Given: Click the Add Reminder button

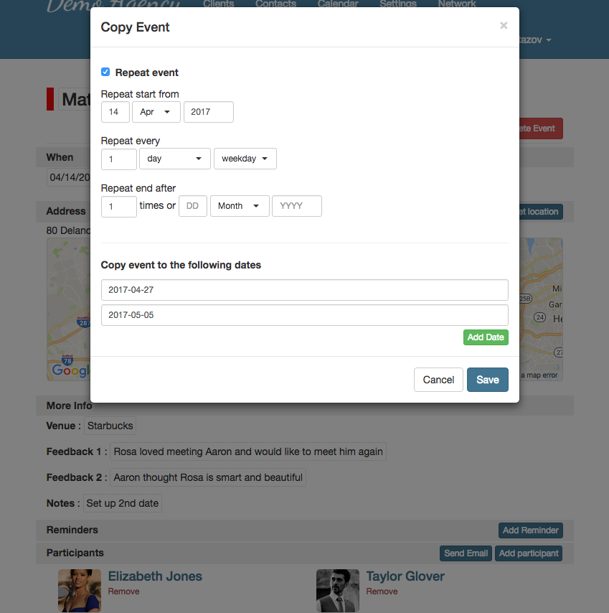Looking at the screenshot, I should coord(530,530).
